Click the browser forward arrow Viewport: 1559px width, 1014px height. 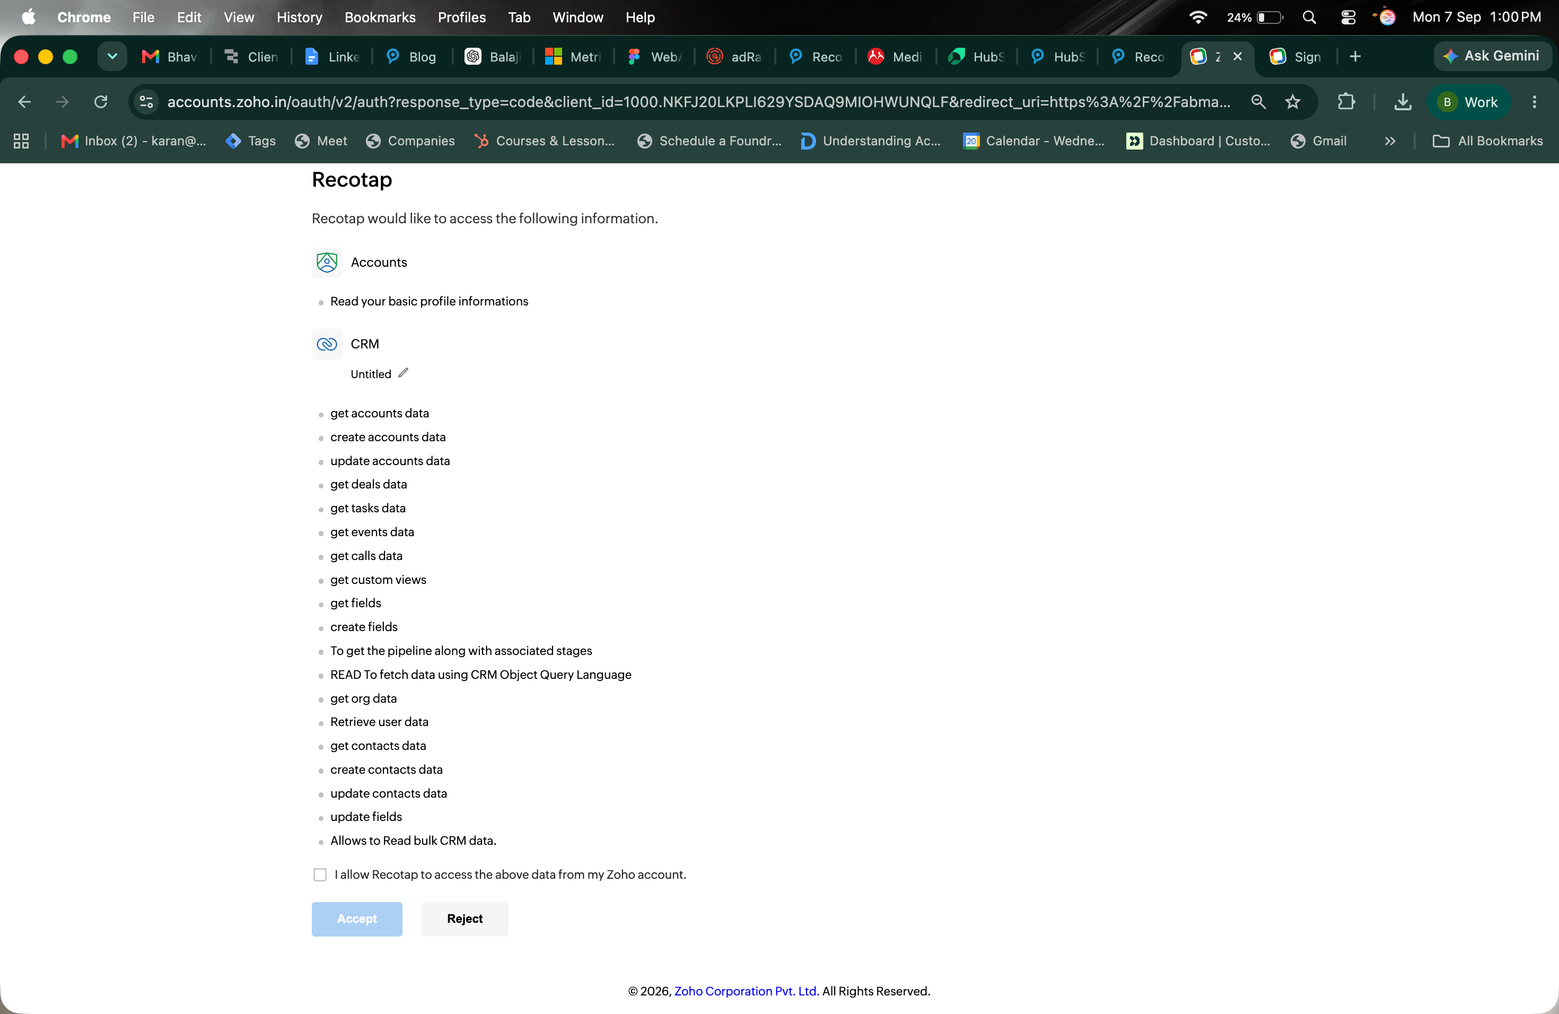[62, 101]
